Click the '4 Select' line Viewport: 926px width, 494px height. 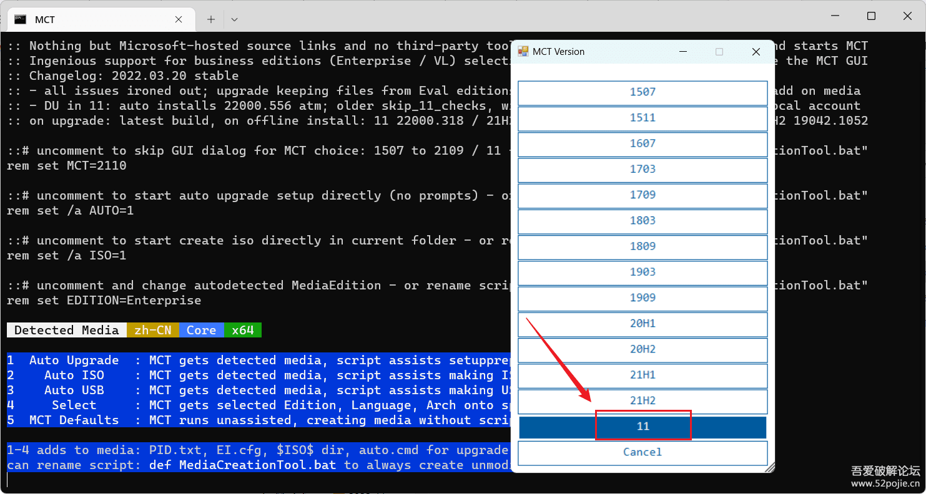pos(259,405)
